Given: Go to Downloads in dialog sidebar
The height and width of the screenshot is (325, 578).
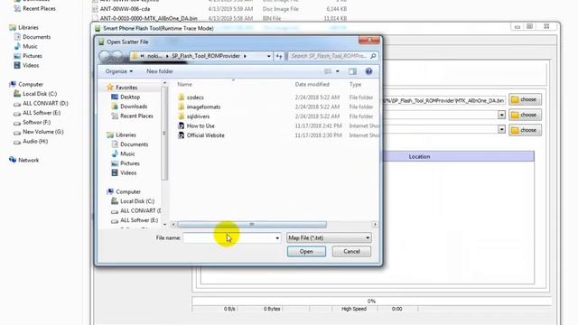Looking at the screenshot, I should pyautogui.click(x=134, y=107).
